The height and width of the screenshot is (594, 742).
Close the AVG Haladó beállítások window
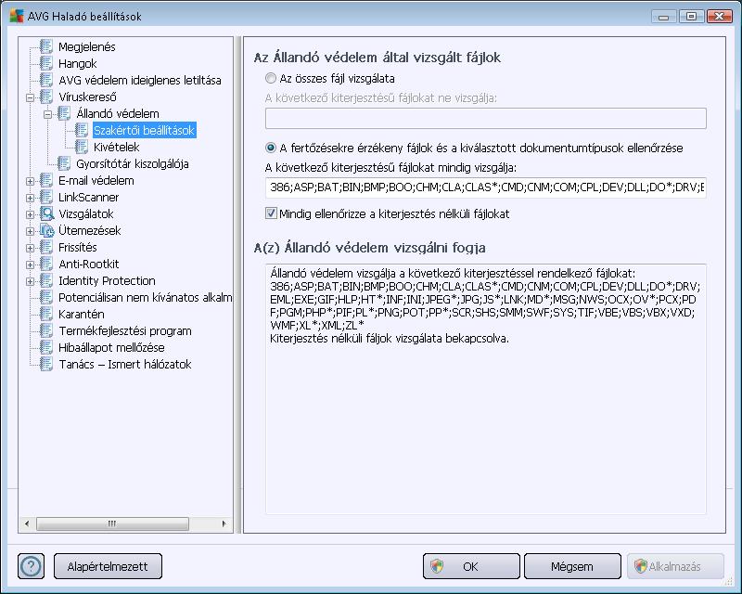point(720,17)
